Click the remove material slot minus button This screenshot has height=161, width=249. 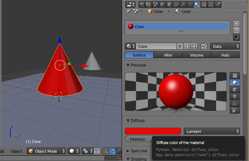pyautogui.click(x=237, y=30)
